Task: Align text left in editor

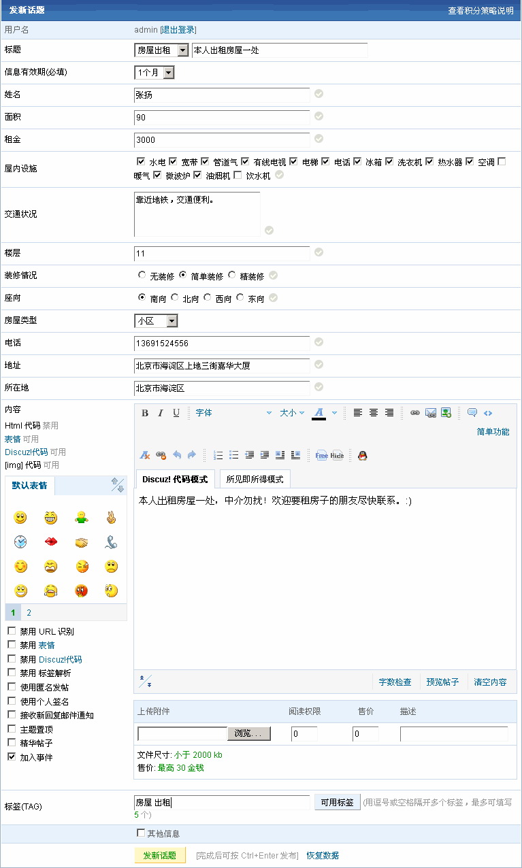Action: point(358,413)
